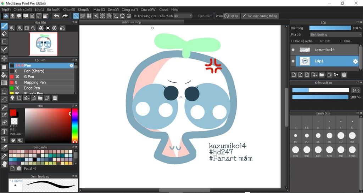This screenshot has height=193, width=363.
Task: Activate the rectangular Select tool
Action: pos(4,92)
